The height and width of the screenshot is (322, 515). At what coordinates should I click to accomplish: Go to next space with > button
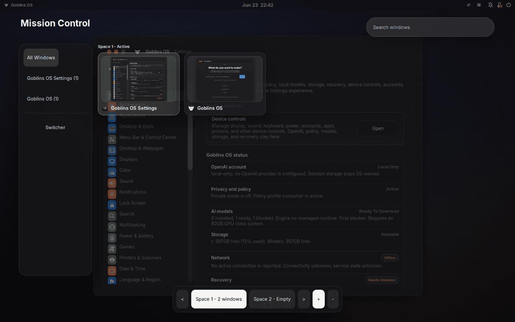pyautogui.click(x=304, y=299)
